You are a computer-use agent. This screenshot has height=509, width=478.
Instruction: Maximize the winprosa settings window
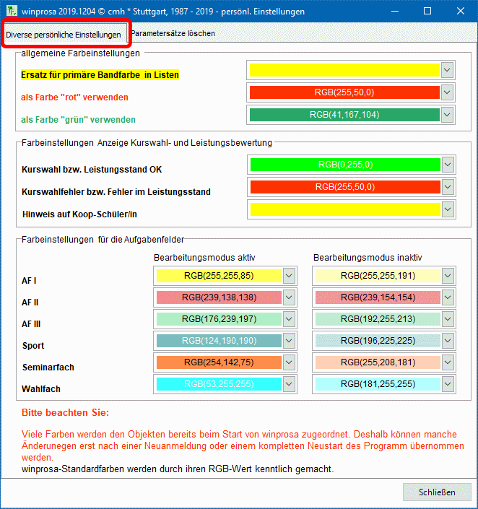tap(427, 12)
